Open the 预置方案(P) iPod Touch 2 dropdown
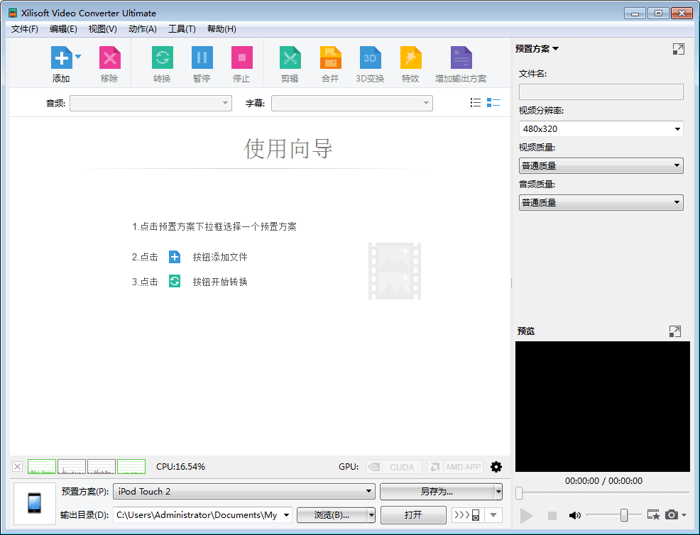700x535 pixels. click(x=244, y=491)
